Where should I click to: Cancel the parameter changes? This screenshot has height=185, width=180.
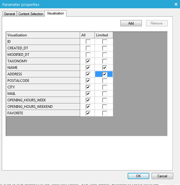[162, 176]
